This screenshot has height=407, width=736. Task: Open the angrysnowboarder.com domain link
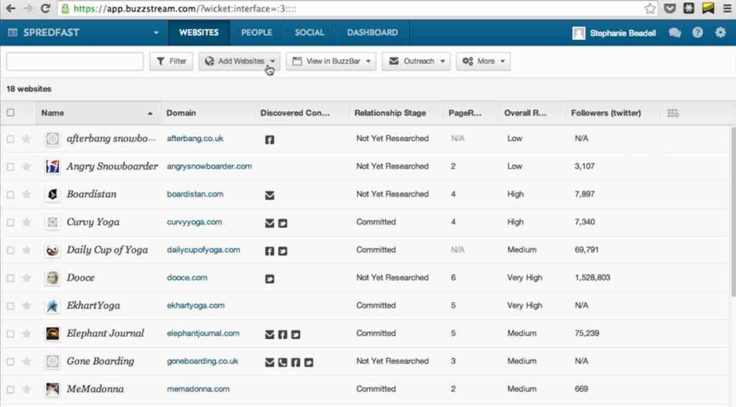coord(210,166)
